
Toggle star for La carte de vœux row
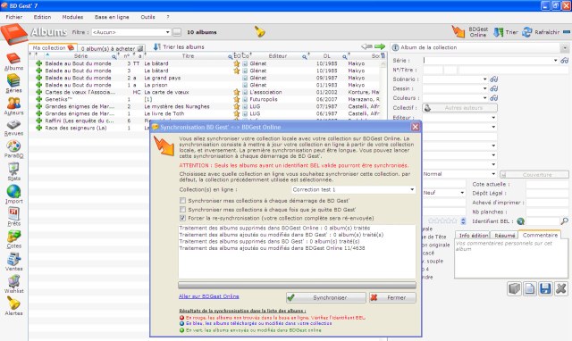pos(236,92)
